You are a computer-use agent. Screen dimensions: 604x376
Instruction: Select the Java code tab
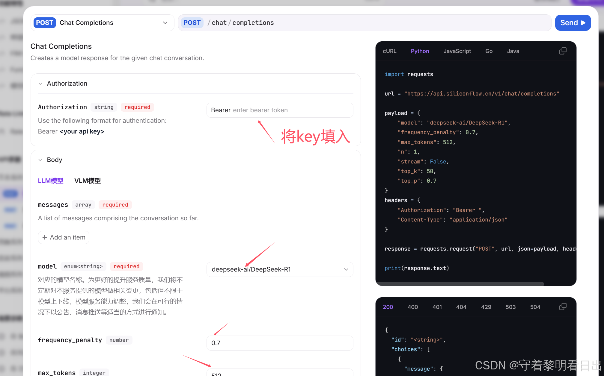click(x=513, y=51)
